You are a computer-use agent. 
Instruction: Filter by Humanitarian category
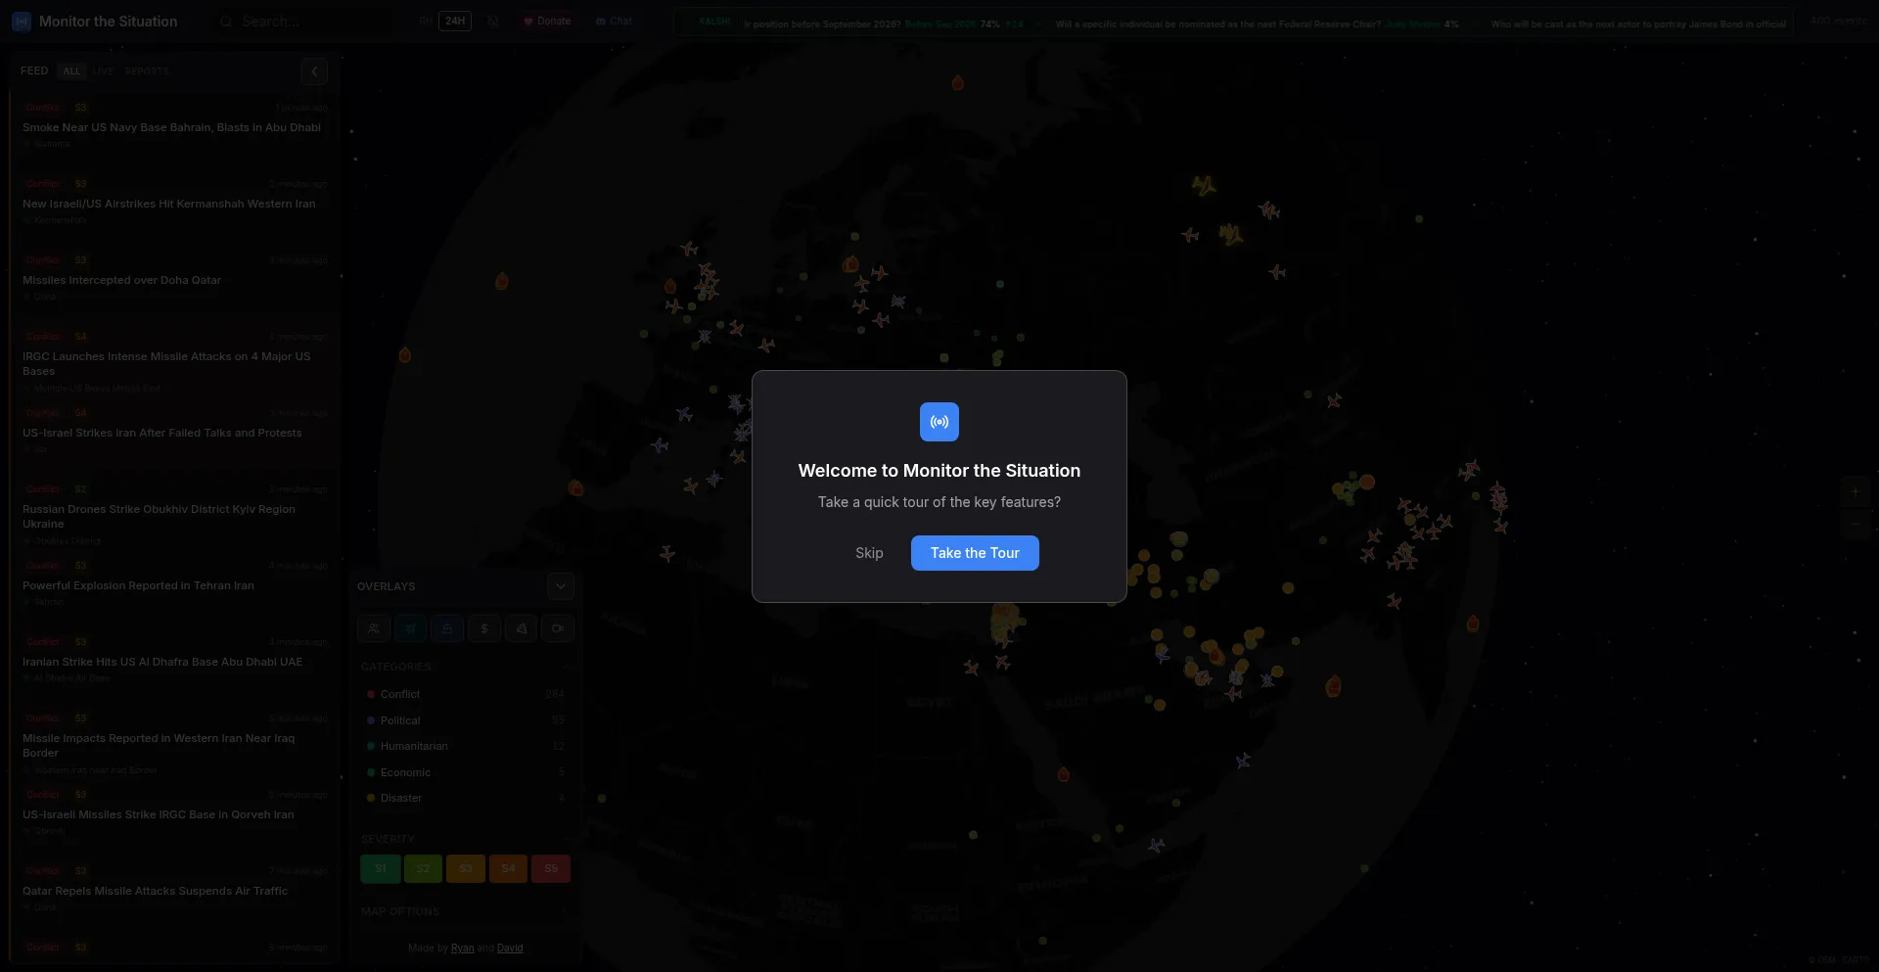tap(466, 746)
